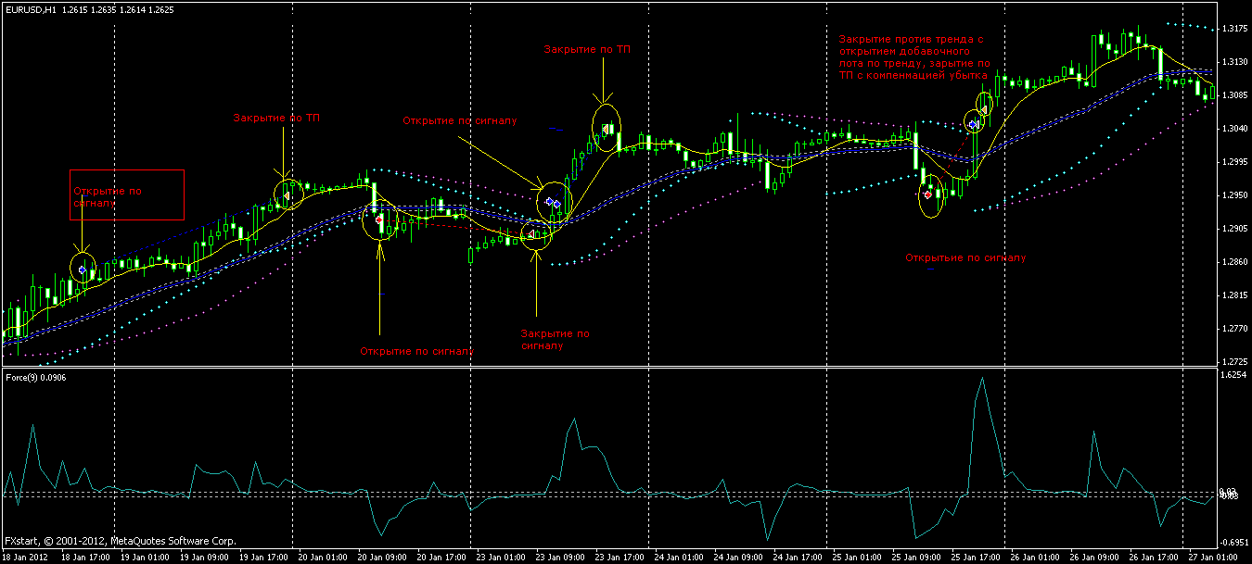Select the red sell arrow near 20 Jan 09:00

[x=379, y=219]
